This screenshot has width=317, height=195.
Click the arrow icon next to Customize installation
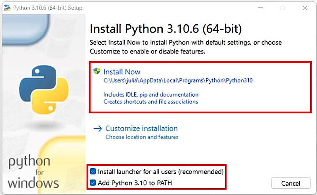point(98,128)
